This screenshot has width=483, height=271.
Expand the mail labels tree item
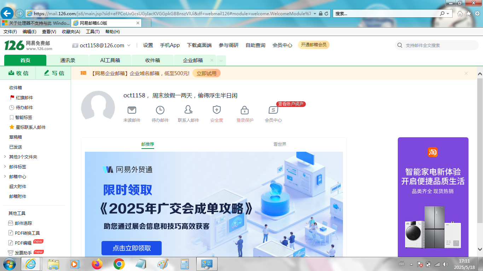5,167
